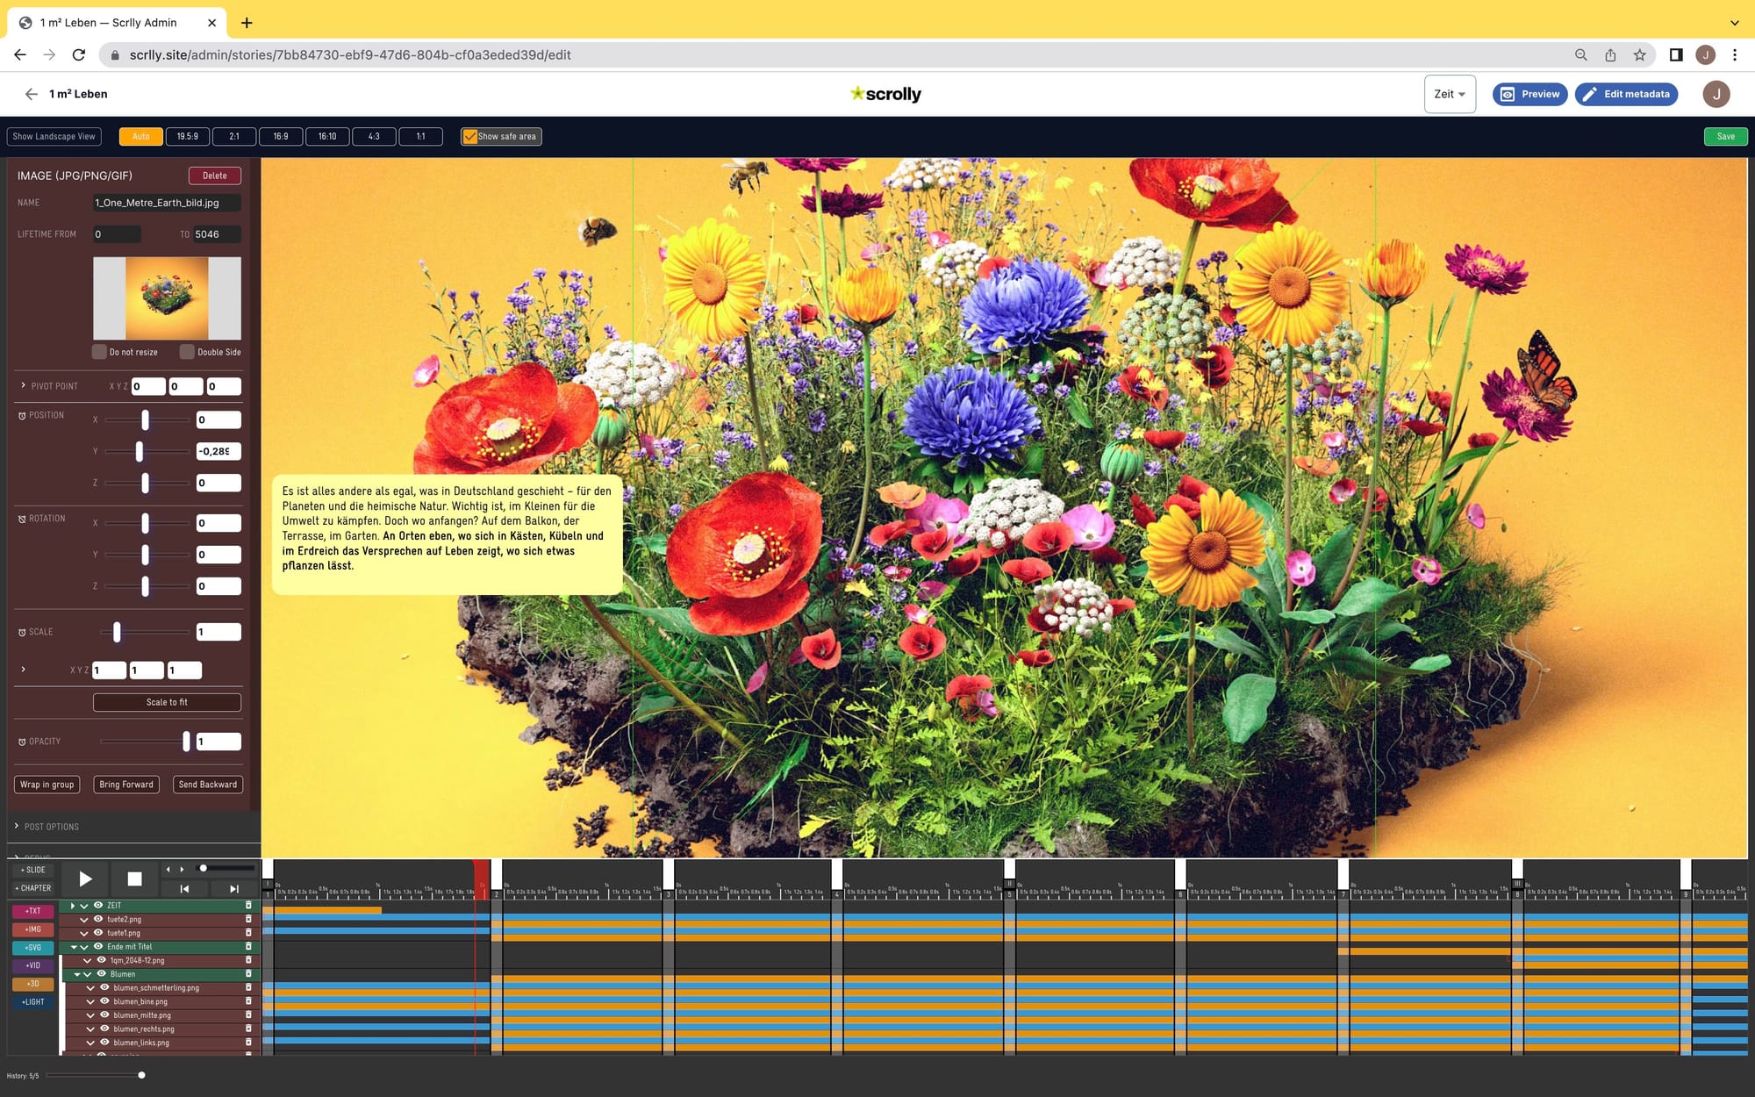Open the chevron on the blumen_mitte.png row
The width and height of the screenshot is (1755, 1097).
pyautogui.click(x=90, y=1015)
